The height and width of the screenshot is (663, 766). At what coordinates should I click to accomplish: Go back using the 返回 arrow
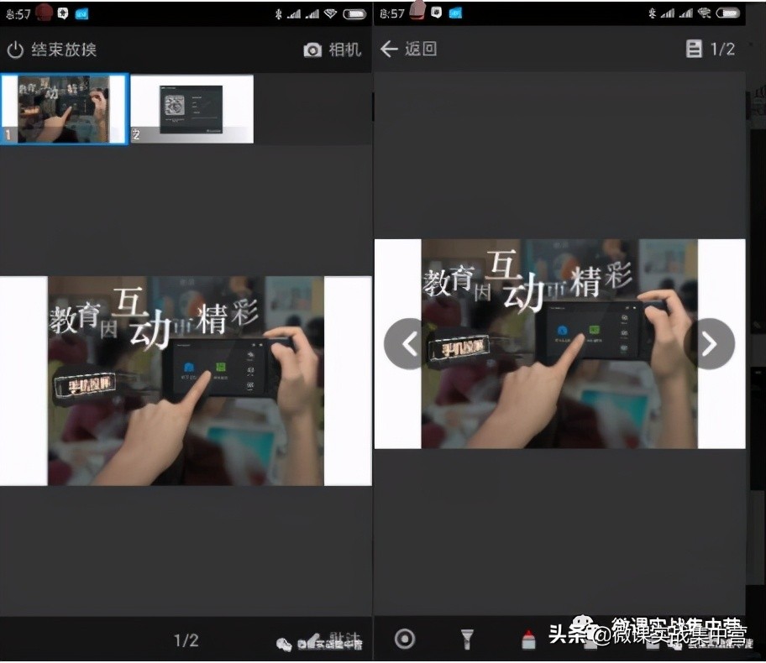coord(408,49)
